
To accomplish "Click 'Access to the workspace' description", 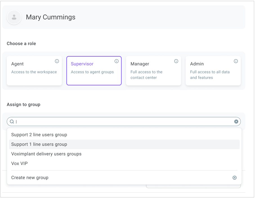I will [34, 72].
